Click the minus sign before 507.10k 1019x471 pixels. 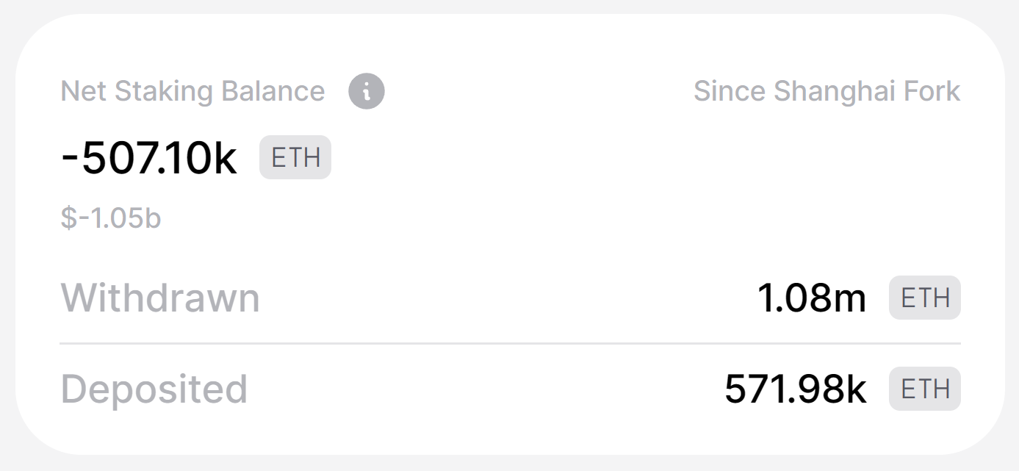pyautogui.click(x=71, y=159)
